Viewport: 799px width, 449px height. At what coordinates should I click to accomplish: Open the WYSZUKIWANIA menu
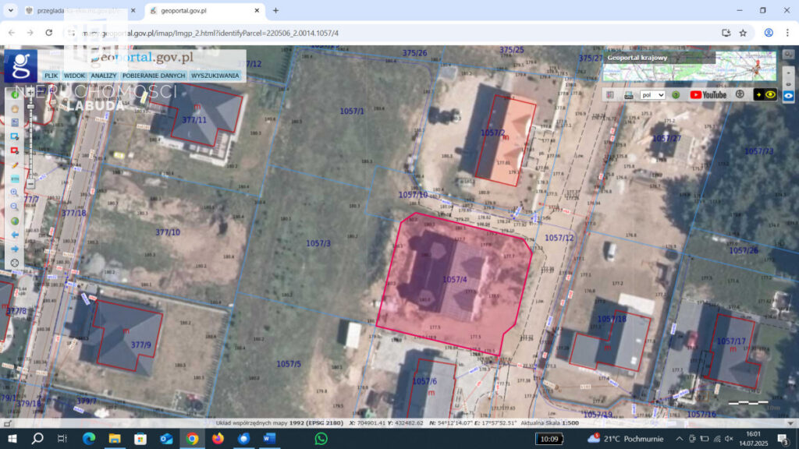pyautogui.click(x=215, y=76)
